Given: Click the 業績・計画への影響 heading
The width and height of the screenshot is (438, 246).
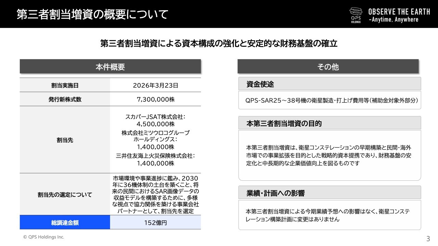Looking at the screenshot, I should pos(275,193).
